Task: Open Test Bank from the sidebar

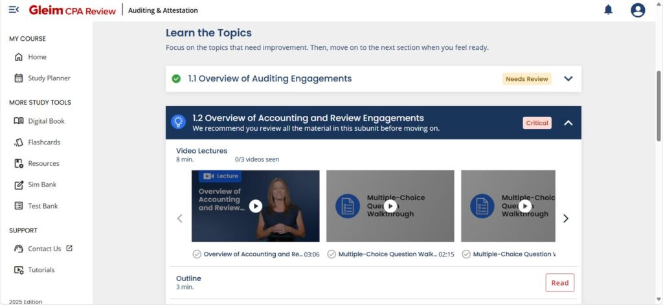Action: point(43,206)
